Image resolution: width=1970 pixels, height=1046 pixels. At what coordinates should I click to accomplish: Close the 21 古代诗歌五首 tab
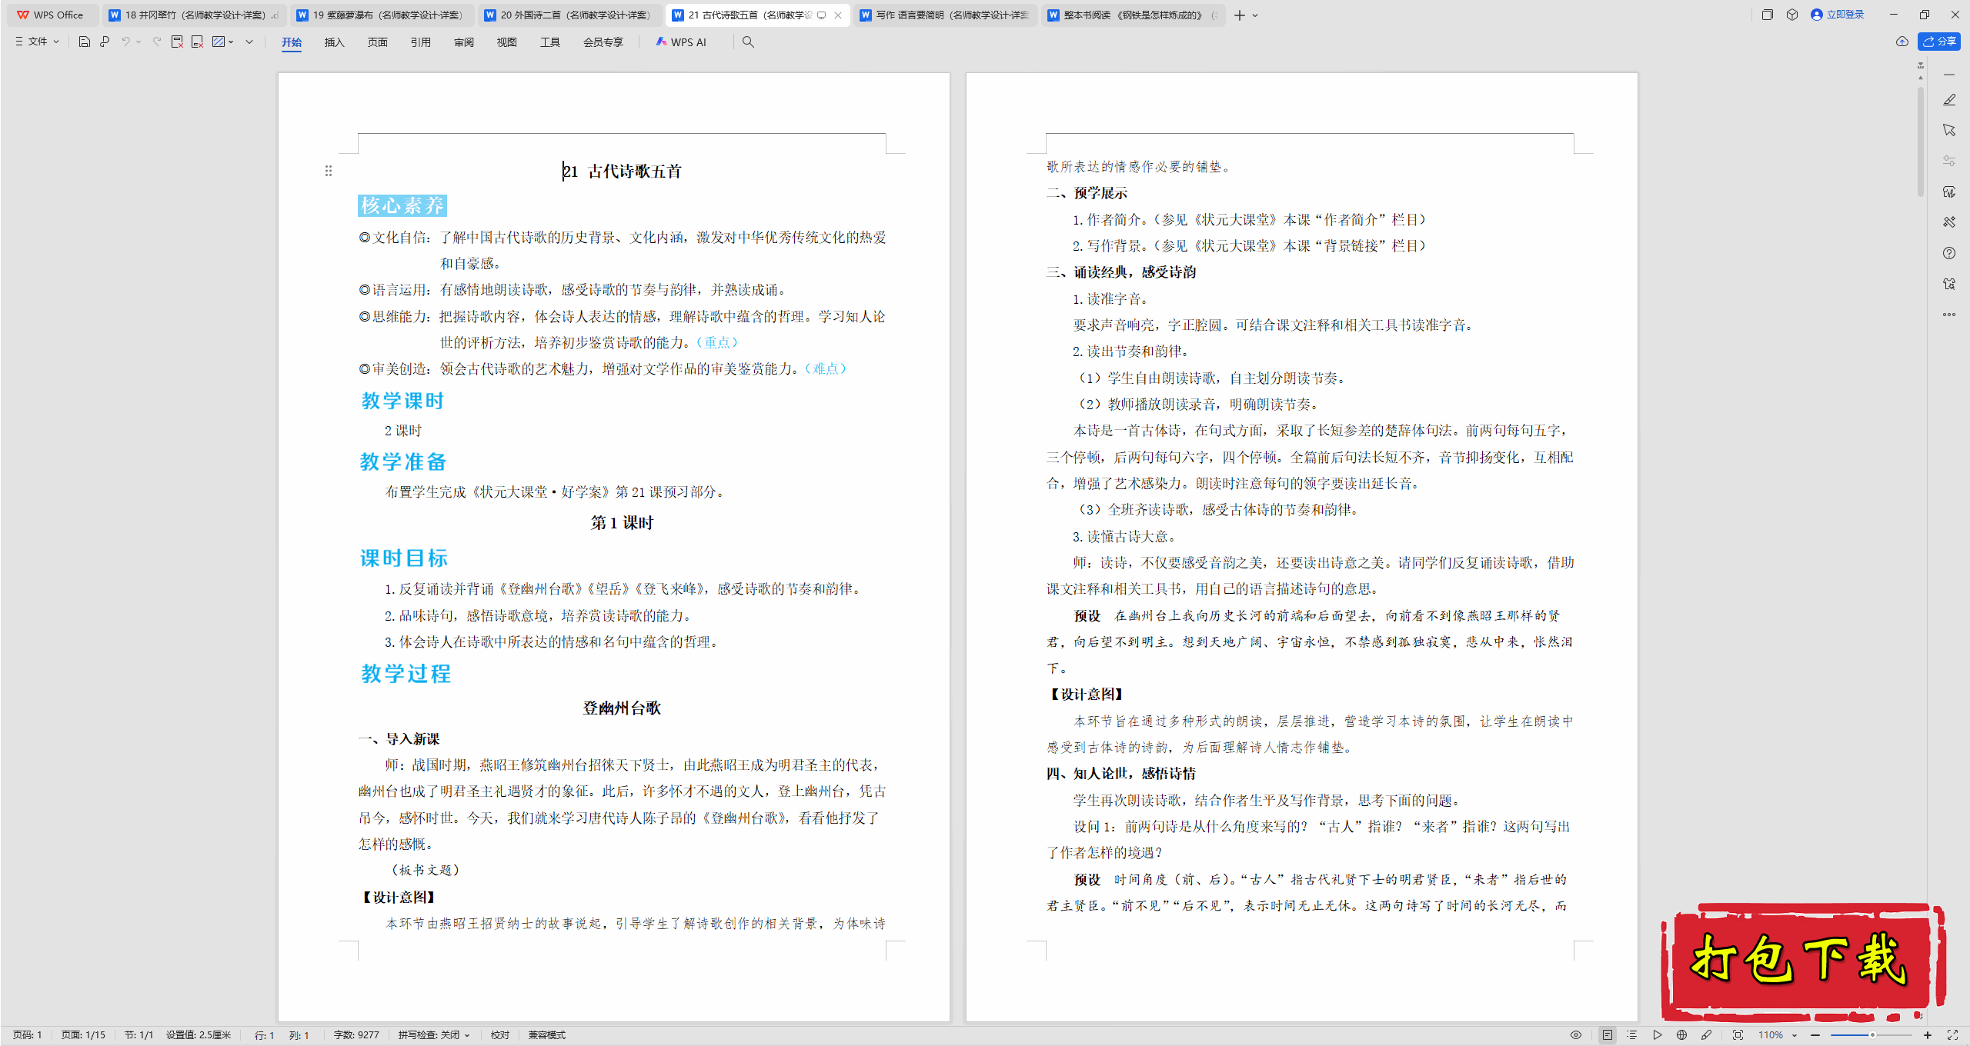click(x=838, y=15)
